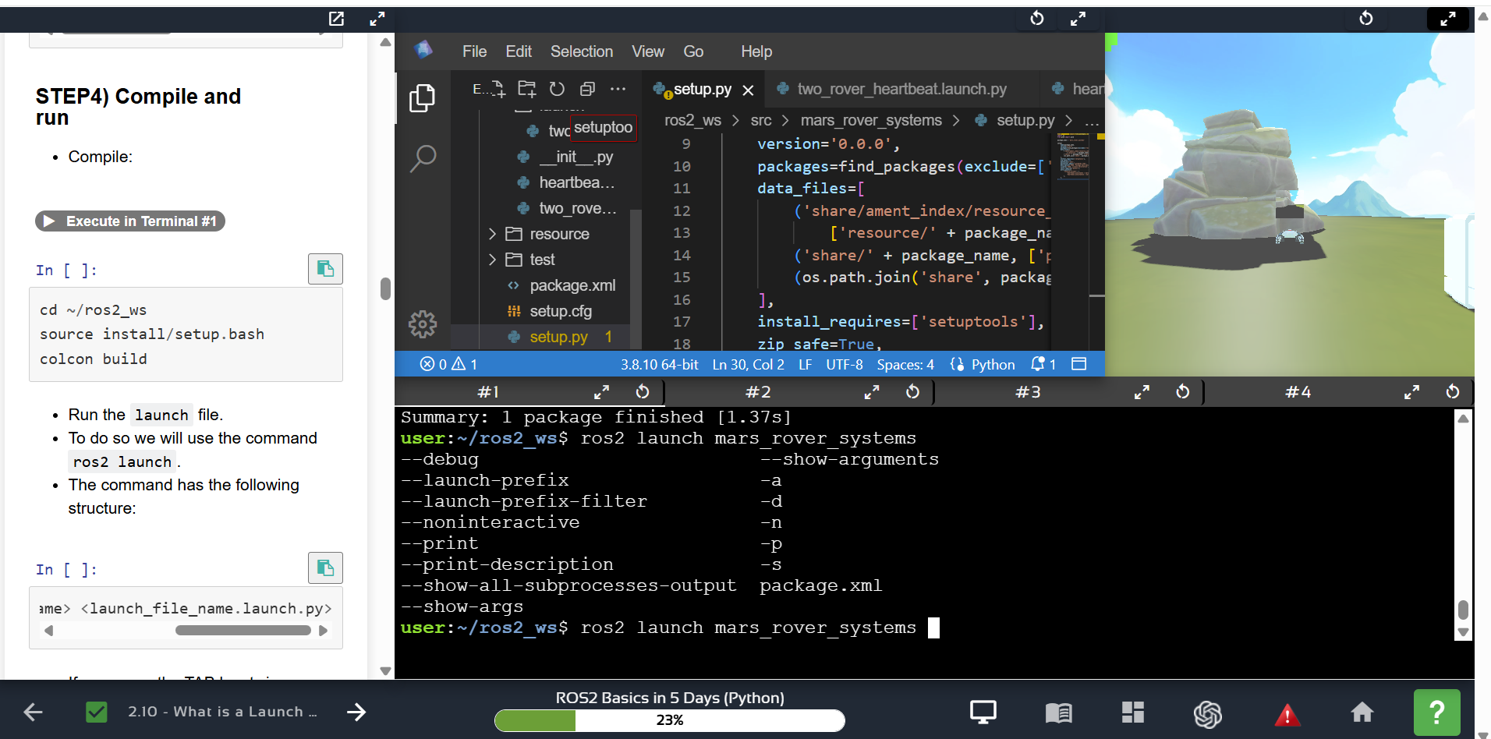The height and width of the screenshot is (739, 1491).
Task: Collapse all folders in explorer
Action: (587, 89)
